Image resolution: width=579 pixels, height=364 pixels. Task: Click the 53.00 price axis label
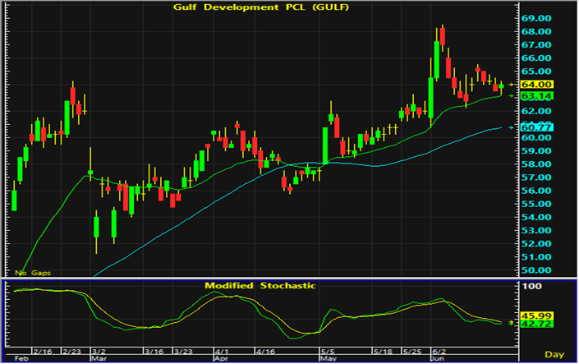pyautogui.click(x=536, y=230)
